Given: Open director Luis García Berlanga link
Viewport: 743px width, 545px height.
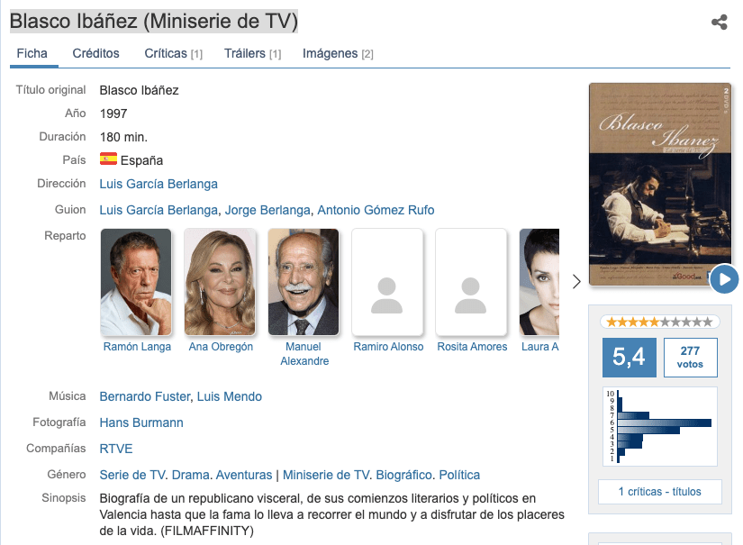Looking at the screenshot, I should [159, 184].
